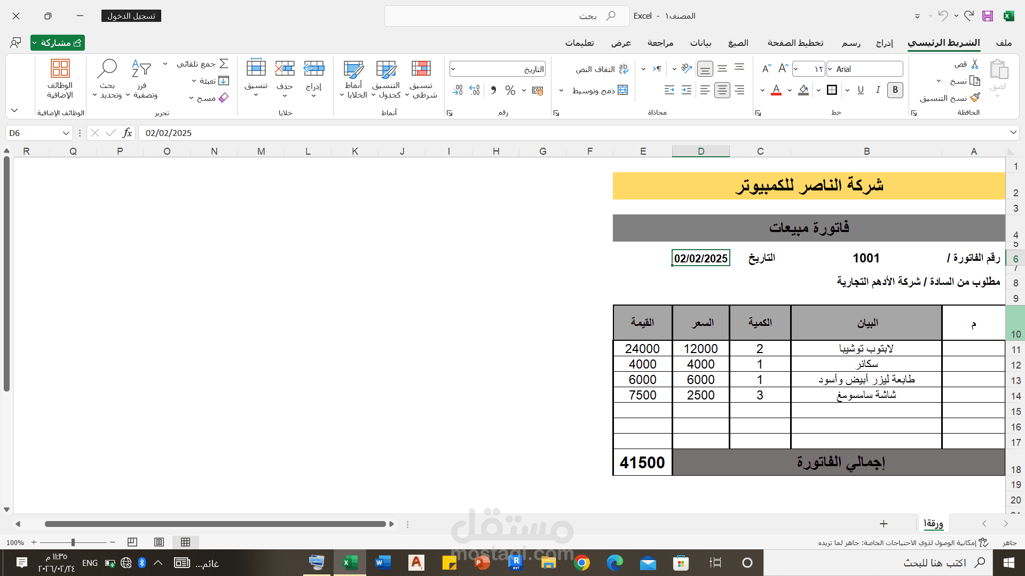Screen dimensions: 1025x576
Task: Adjust the zoom slider
Action: point(74,542)
